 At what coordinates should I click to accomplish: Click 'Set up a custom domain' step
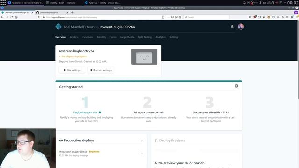[149, 112]
